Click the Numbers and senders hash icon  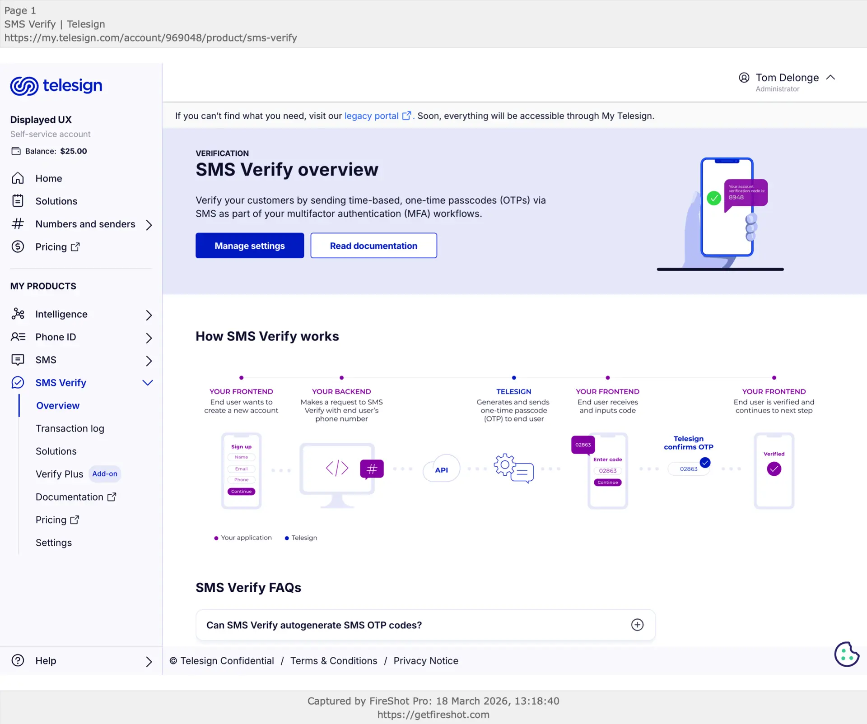click(18, 224)
